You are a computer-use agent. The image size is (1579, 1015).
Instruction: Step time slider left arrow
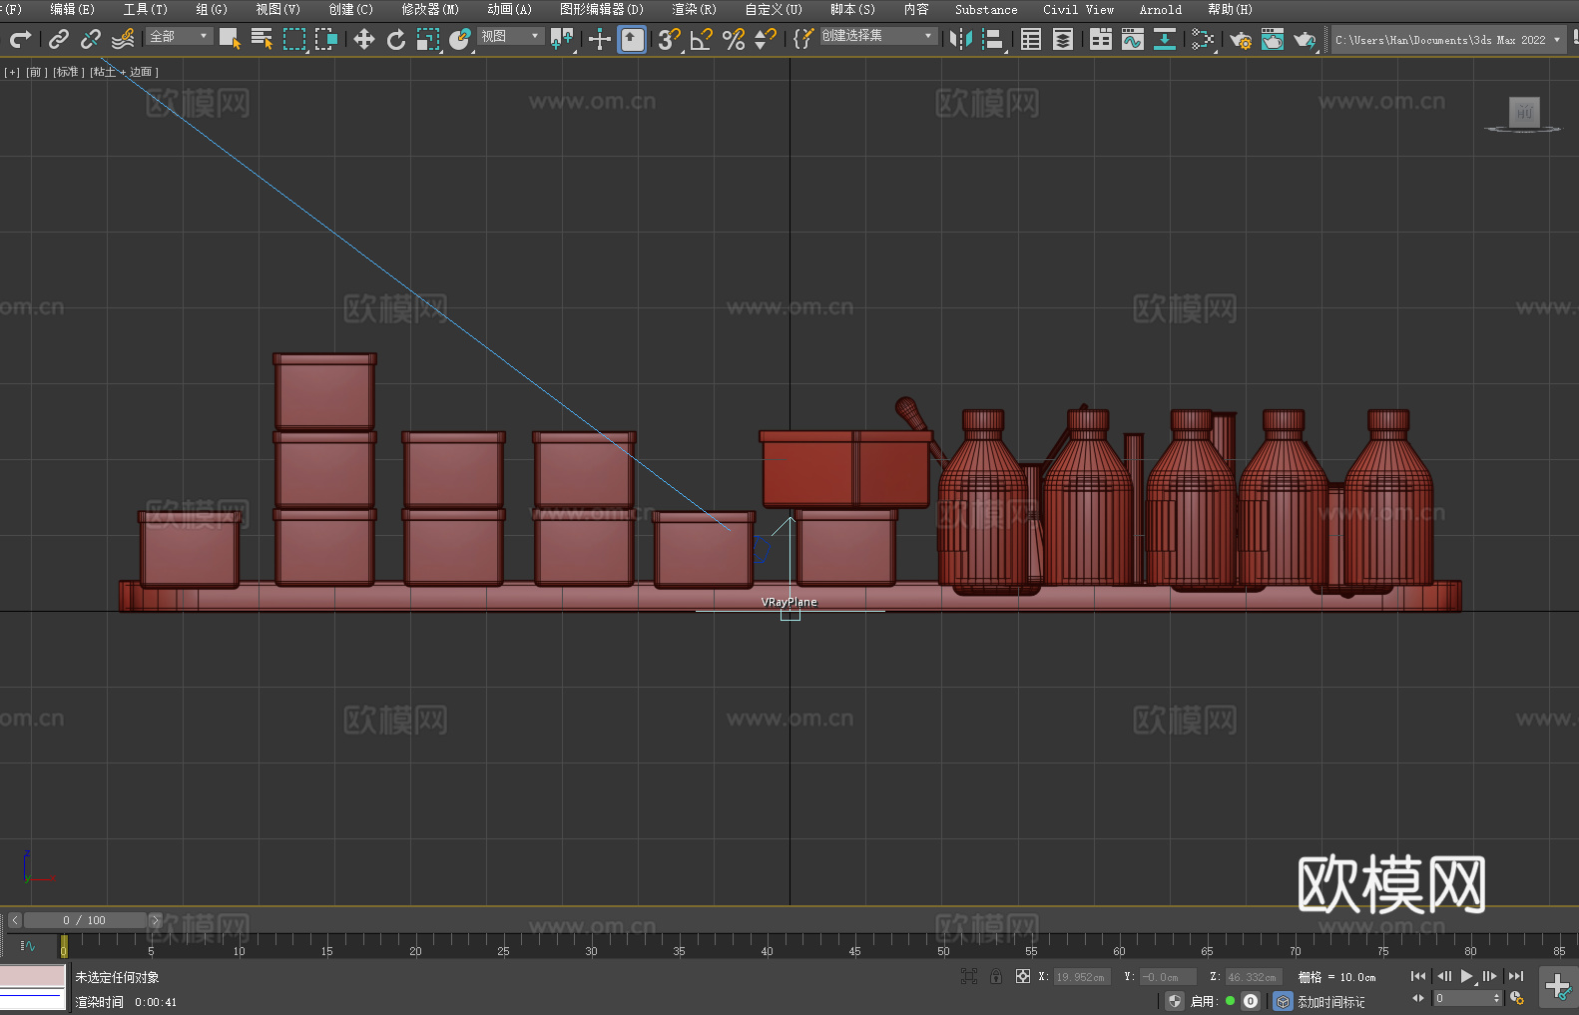pos(15,920)
